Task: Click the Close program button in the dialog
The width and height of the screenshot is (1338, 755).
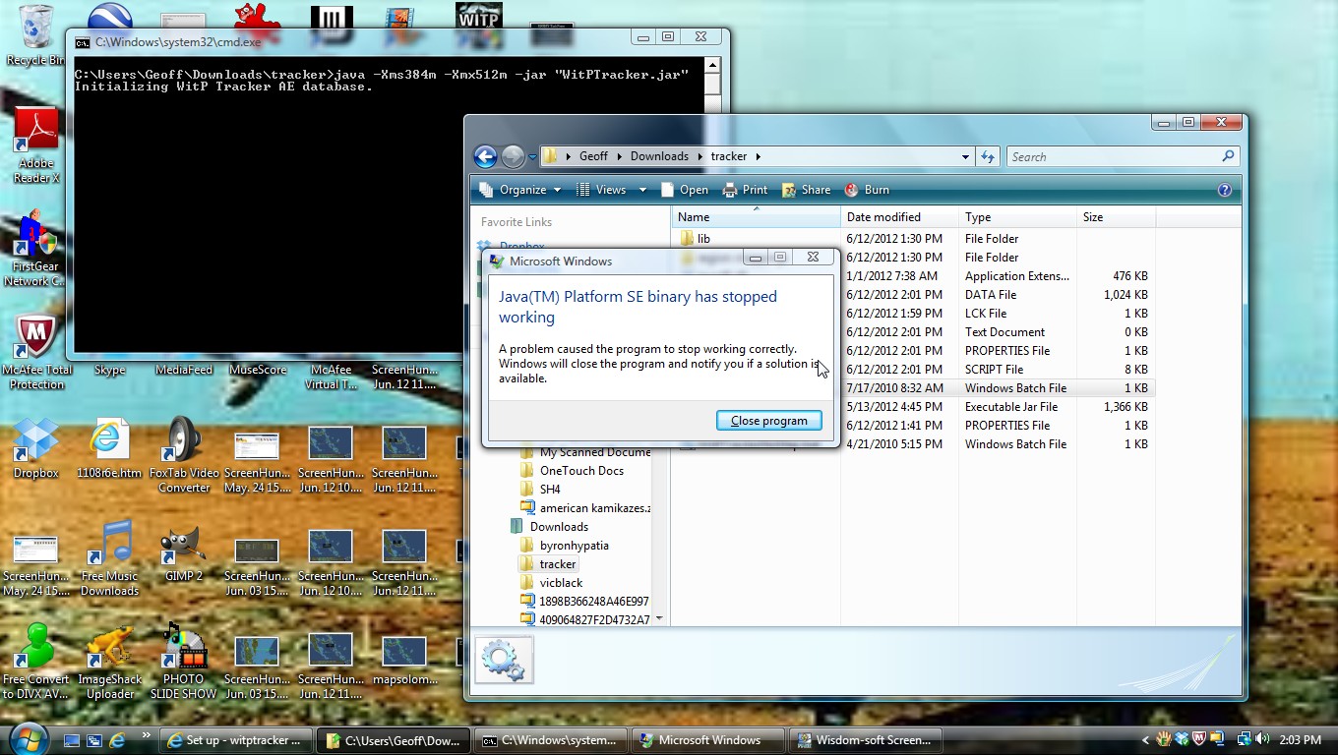Action: tap(769, 421)
